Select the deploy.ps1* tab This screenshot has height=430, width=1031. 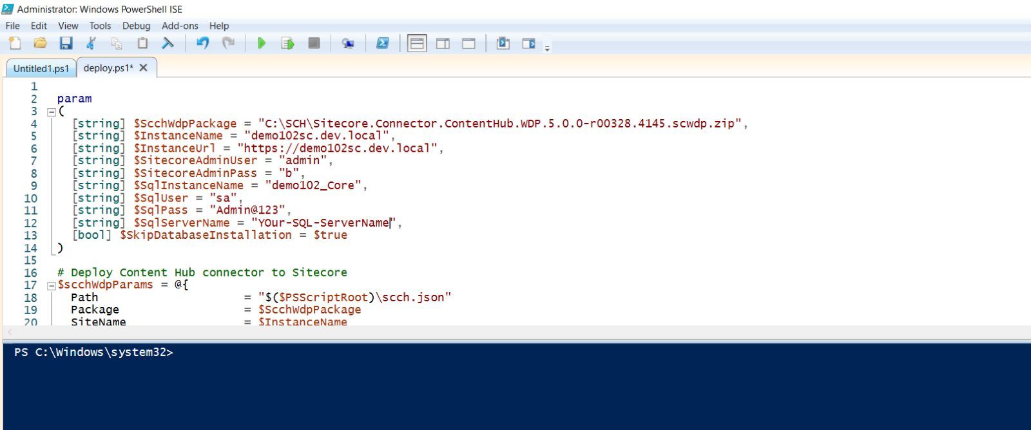point(108,68)
